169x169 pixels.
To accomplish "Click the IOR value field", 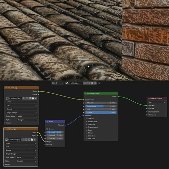I will 101,109.
